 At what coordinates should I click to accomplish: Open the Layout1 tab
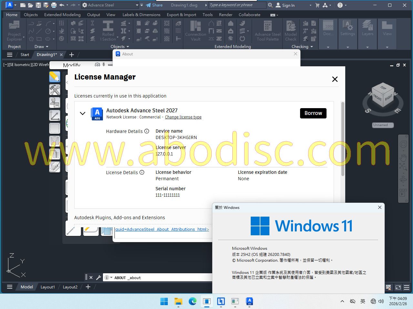(x=48, y=287)
